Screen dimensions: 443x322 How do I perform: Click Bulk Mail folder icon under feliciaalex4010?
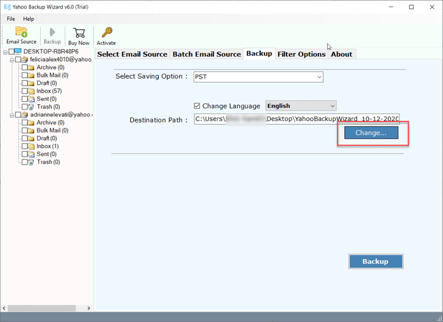[31, 75]
